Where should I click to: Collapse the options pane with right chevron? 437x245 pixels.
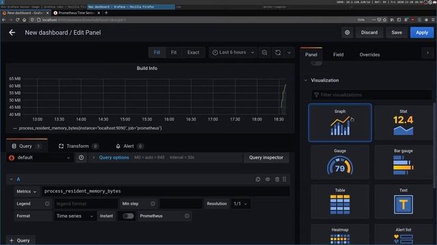tap(428, 53)
